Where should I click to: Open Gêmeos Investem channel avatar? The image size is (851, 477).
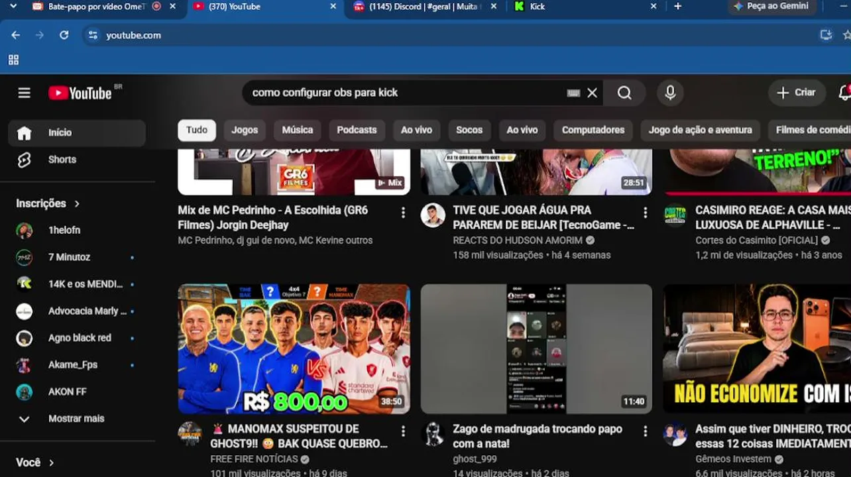pos(675,434)
